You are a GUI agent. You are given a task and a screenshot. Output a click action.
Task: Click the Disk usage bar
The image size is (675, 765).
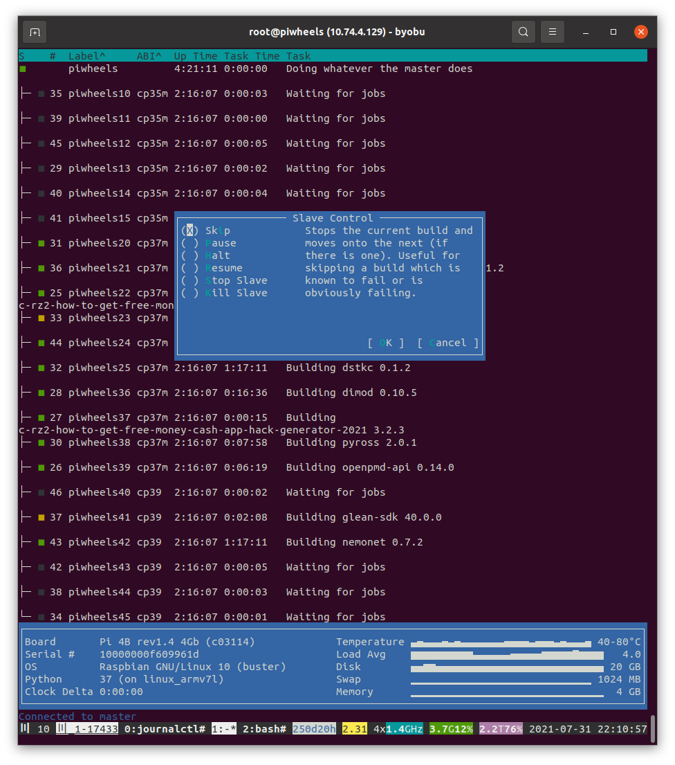[508, 667]
